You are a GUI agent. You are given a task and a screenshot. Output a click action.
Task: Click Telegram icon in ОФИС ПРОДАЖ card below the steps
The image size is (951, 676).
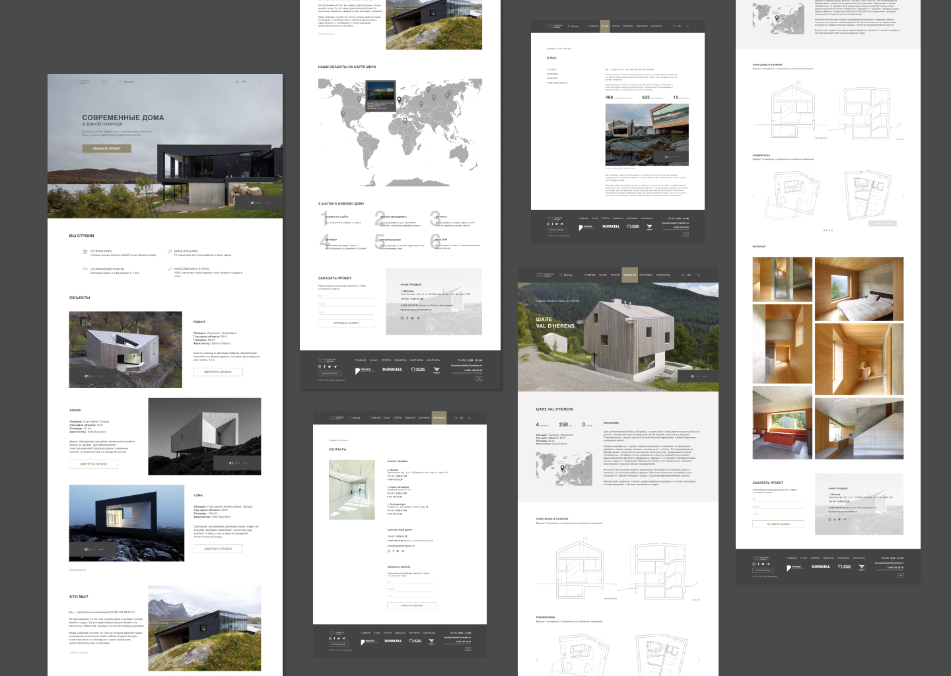[x=418, y=318]
